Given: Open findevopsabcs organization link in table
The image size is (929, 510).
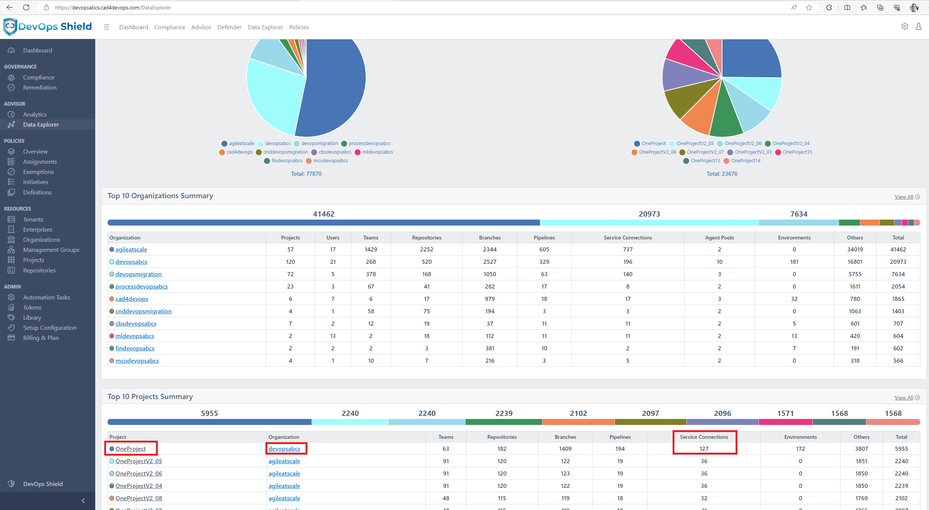Looking at the screenshot, I should tap(135, 348).
